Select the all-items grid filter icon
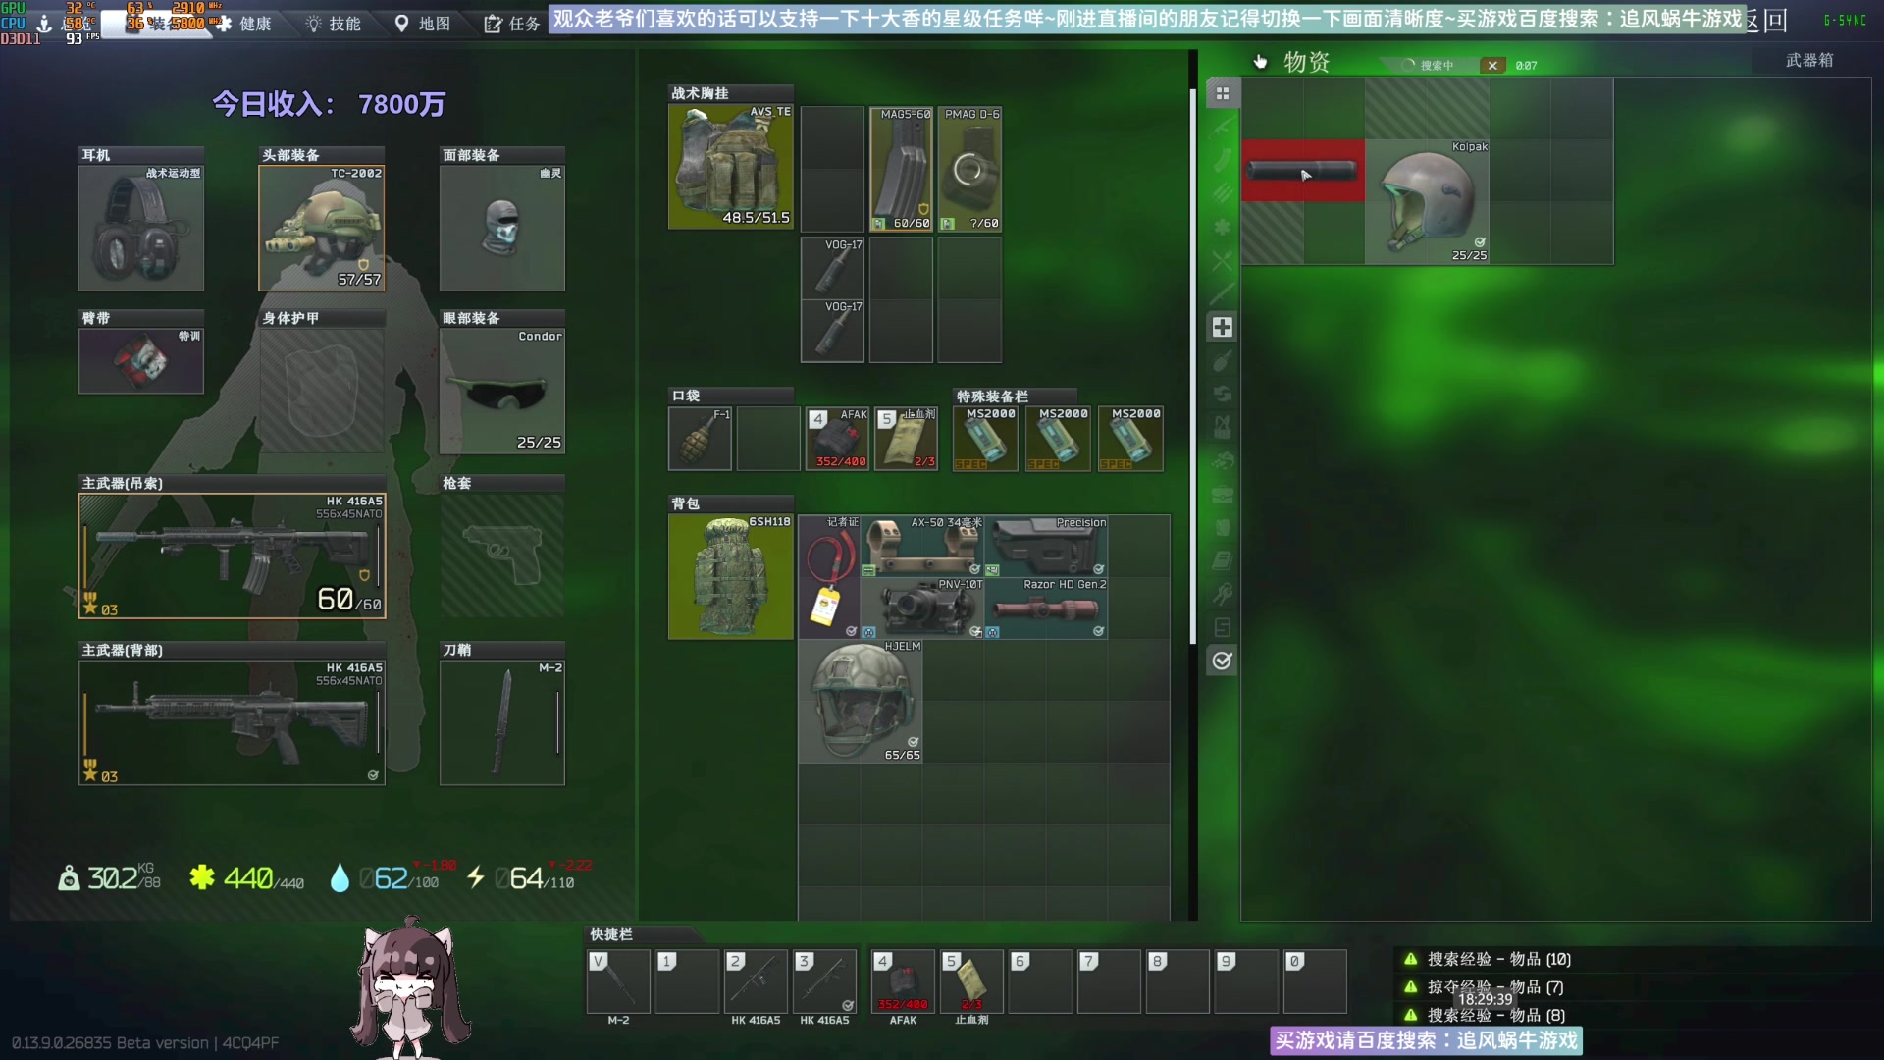This screenshot has height=1060, width=1884. pos(1222,94)
